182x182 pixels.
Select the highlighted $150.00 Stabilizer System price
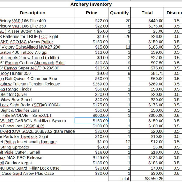92,121
